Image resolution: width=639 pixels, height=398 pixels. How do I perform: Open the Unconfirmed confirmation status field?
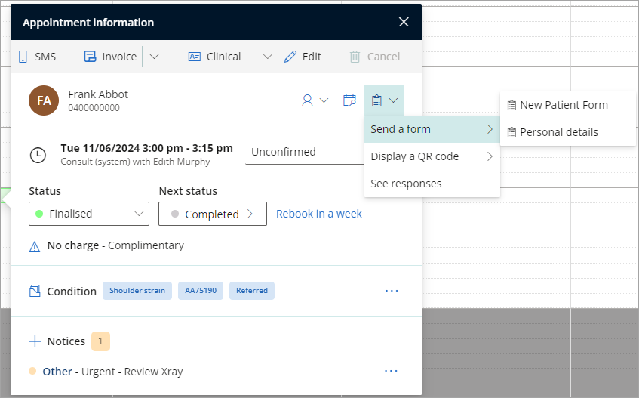[305, 152]
